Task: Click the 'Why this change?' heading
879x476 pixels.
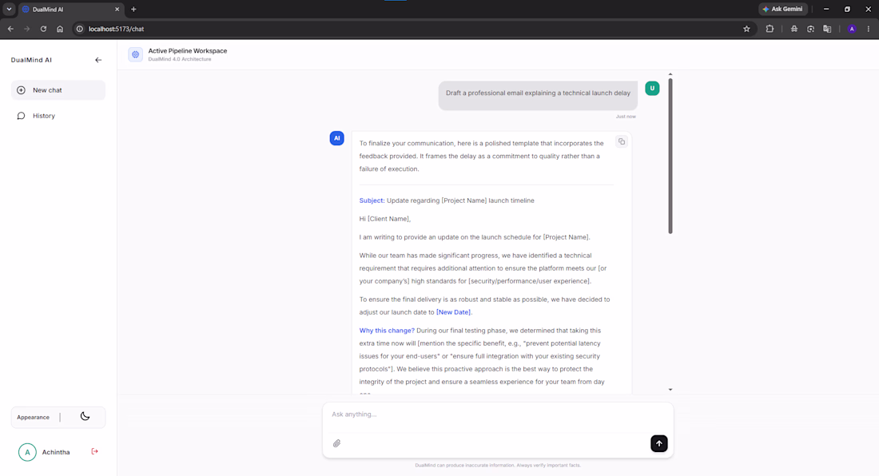Action: pyautogui.click(x=387, y=331)
